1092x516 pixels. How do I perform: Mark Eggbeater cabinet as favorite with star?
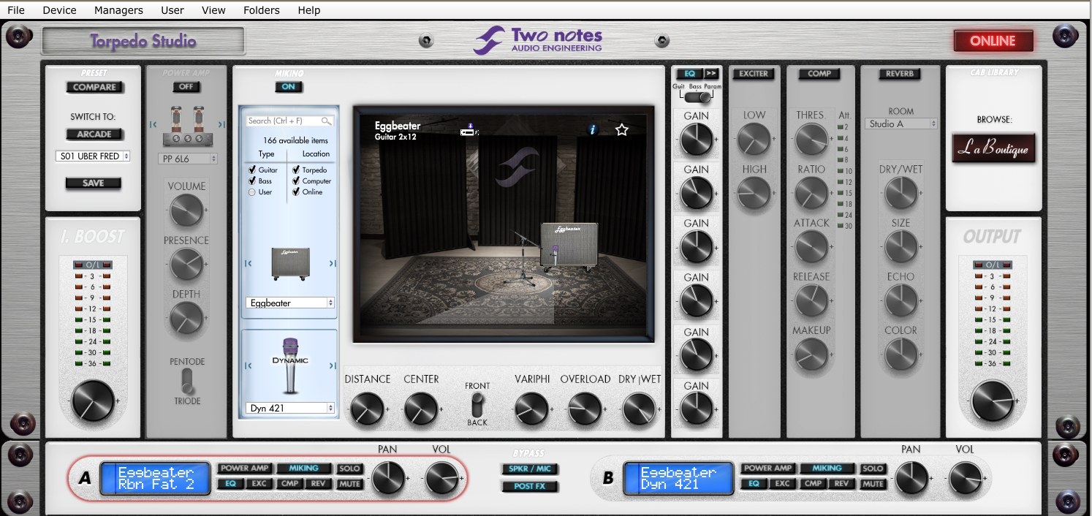pos(622,129)
